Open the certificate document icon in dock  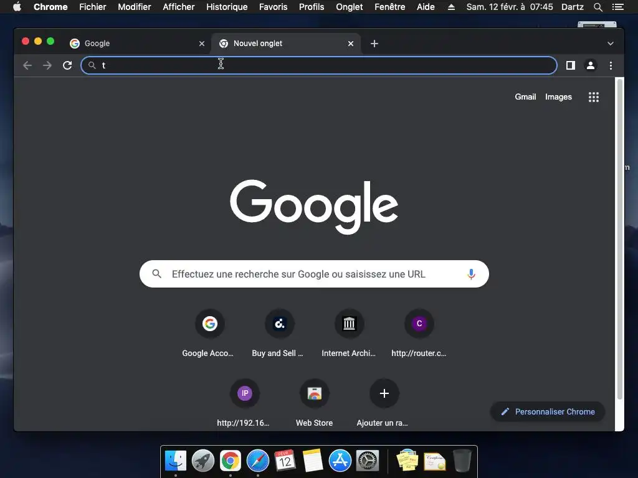(434, 461)
